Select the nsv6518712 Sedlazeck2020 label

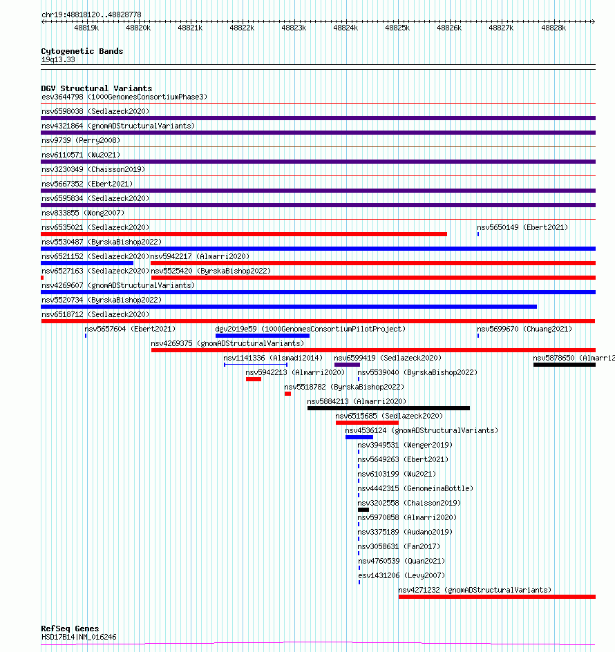click(x=95, y=315)
